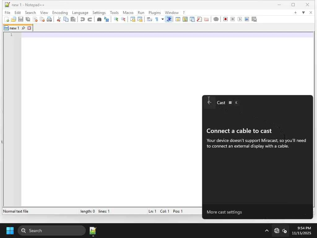Click the Open file toolbar icon
Image resolution: width=317 pixels, height=238 pixels.
point(14,19)
